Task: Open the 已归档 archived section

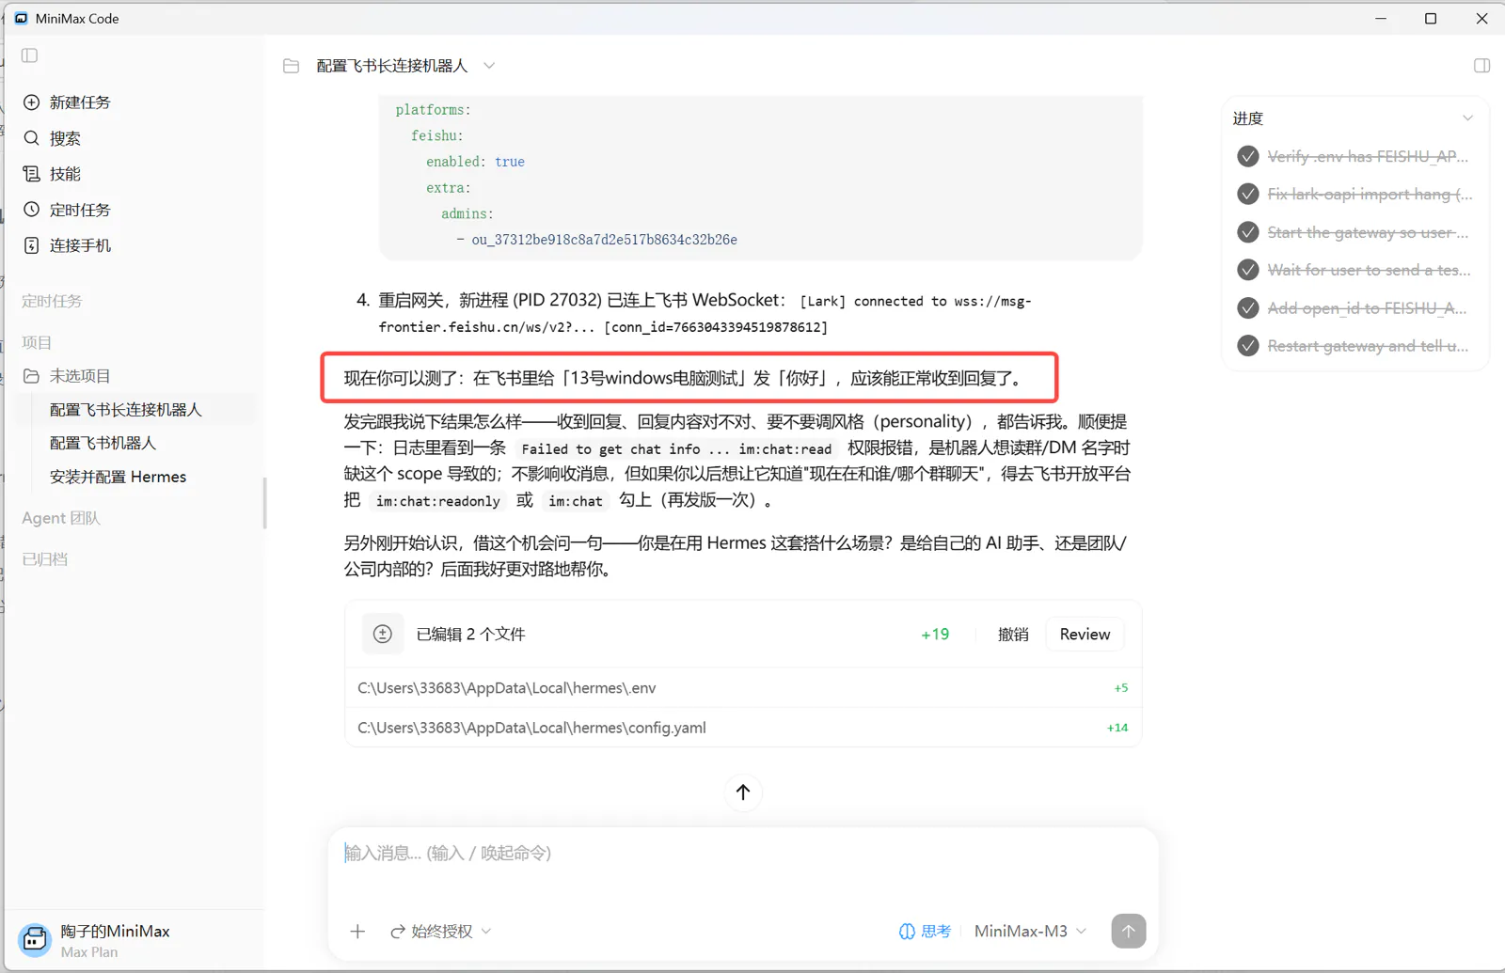Action: (x=45, y=559)
